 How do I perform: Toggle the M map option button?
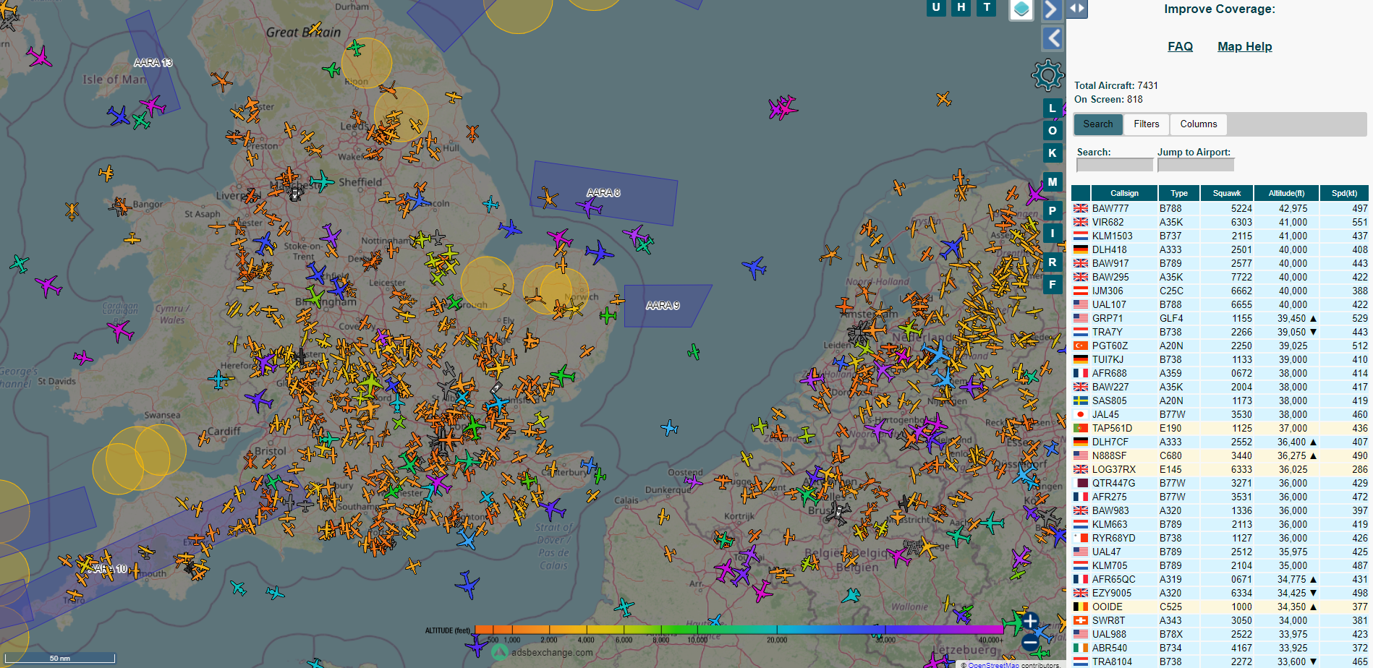click(x=1053, y=182)
